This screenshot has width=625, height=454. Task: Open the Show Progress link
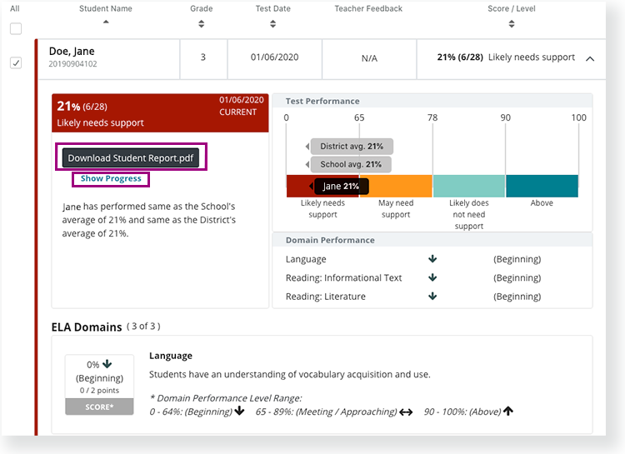pos(111,178)
